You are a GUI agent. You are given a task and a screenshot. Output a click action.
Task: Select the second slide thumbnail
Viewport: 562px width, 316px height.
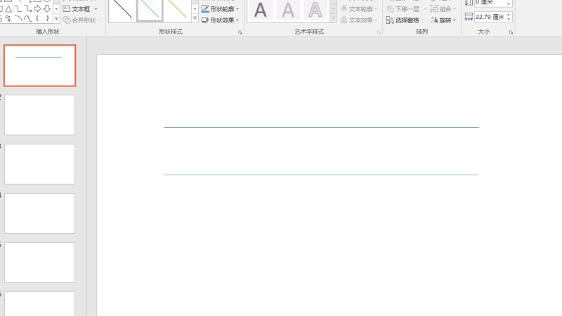point(39,114)
